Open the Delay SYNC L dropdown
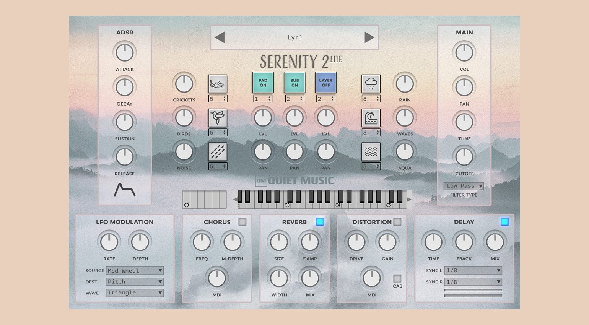The image size is (589, 325). coord(473,270)
